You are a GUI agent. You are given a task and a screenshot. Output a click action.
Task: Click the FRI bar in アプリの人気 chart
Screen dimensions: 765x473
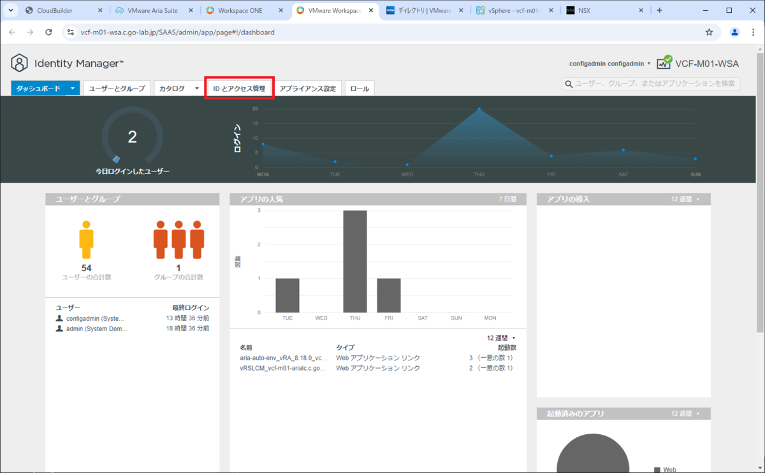(x=389, y=295)
